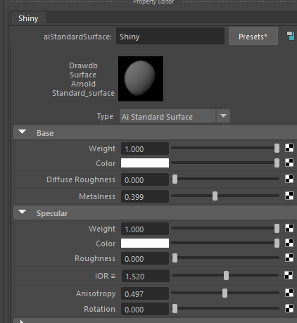This screenshot has width=297, height=323.
Task: Open the Presets* button
Action: point(253,36)
